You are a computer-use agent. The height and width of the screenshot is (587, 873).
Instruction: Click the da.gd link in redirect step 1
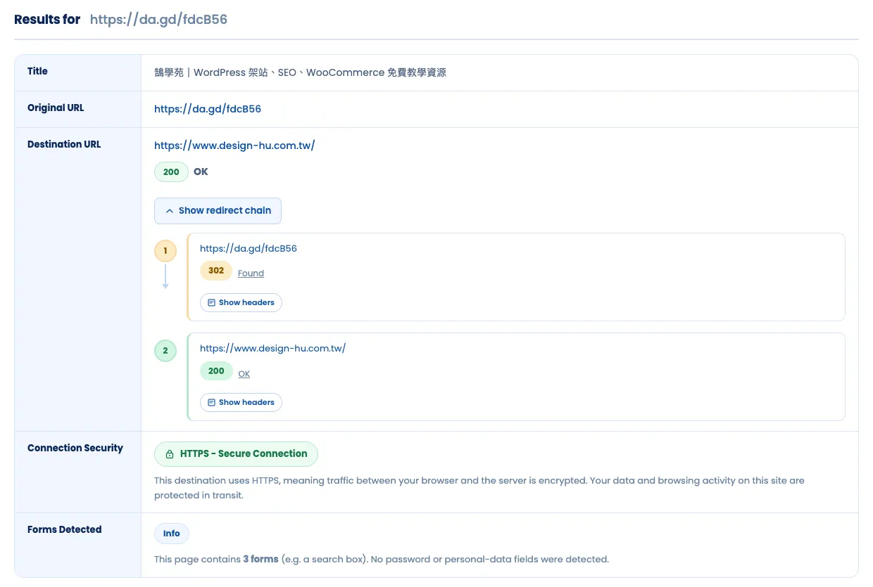pyautogui.click(x=249, y=249)
